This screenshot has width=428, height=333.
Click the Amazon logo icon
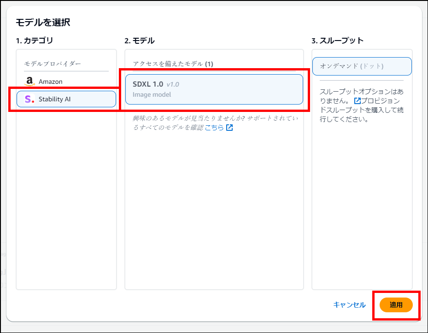tap(29, 82)
